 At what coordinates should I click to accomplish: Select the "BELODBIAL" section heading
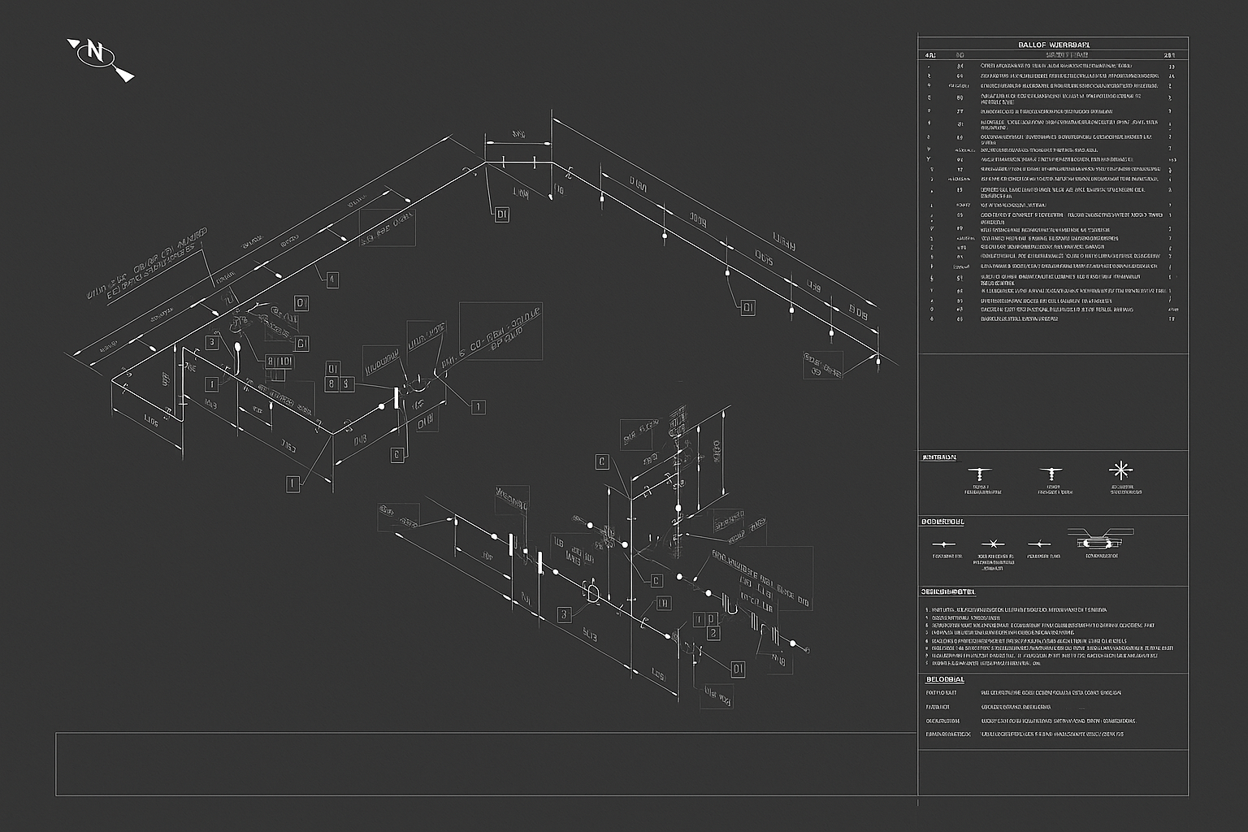[945, 679]
